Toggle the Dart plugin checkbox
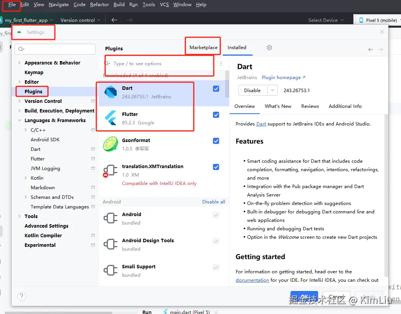Screen dimensions: 401x314 point(216,89)
